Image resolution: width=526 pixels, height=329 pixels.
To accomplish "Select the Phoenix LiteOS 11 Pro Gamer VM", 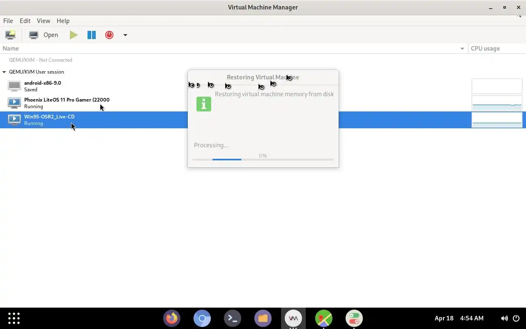I will coord(263,103).
